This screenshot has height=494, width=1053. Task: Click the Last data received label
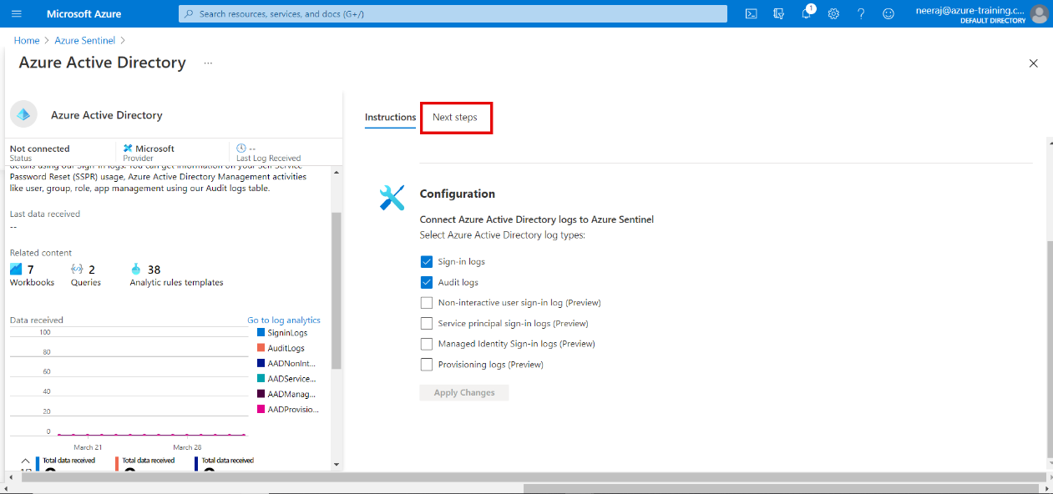point(45,214)
